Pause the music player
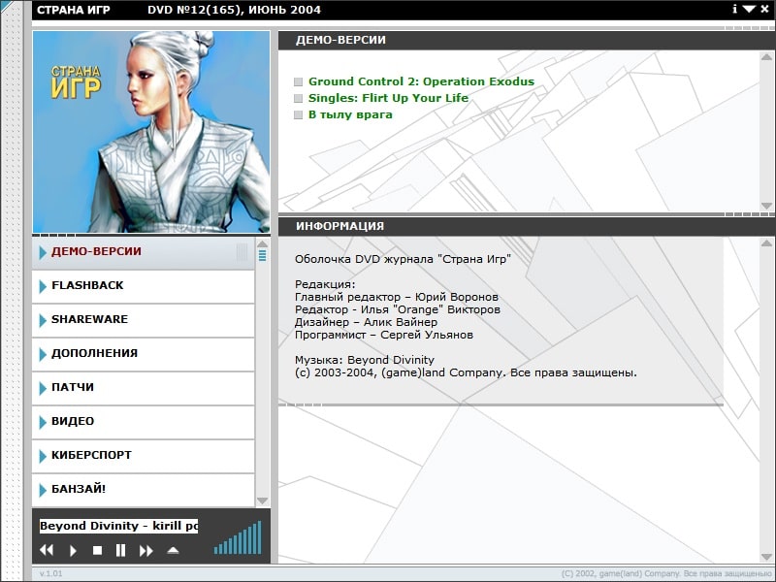This screenshot has height=582, width=776. 120,550
